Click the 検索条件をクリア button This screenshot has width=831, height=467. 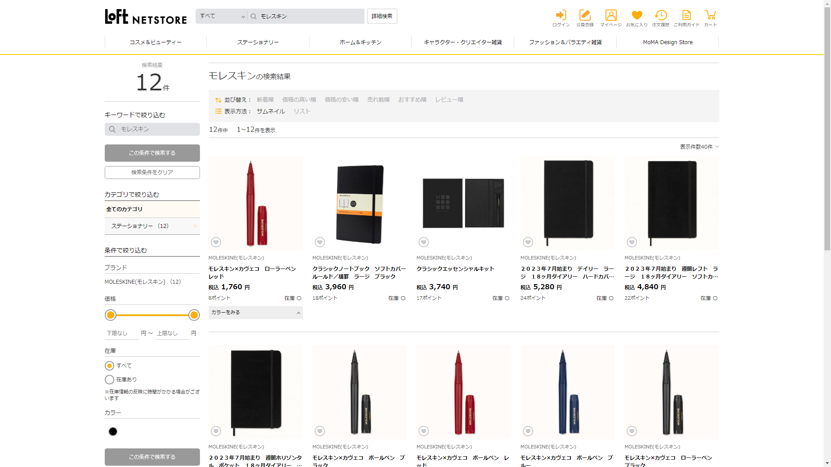point(152,173)
